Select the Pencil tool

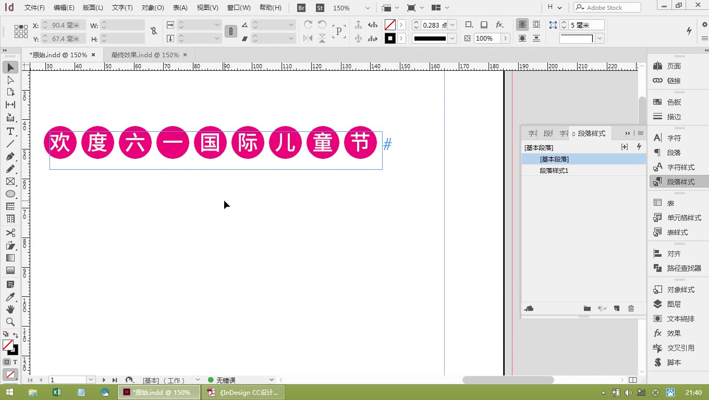pos(10,169)
